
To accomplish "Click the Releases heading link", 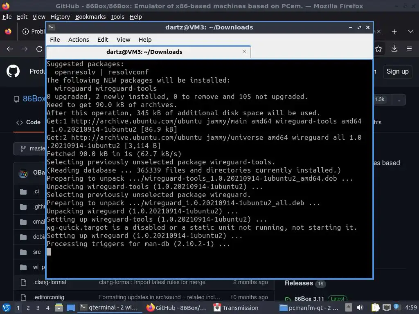I will pos(299,283).
